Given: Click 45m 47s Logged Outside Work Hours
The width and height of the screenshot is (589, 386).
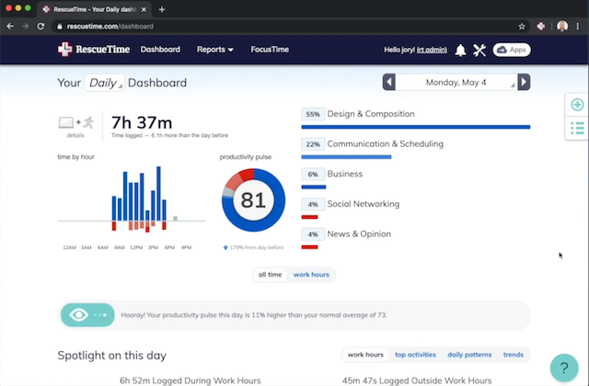Looking at the screenshot, I should pos(417,380).
